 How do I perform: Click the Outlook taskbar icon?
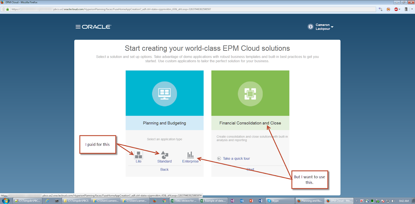[242, 201]
